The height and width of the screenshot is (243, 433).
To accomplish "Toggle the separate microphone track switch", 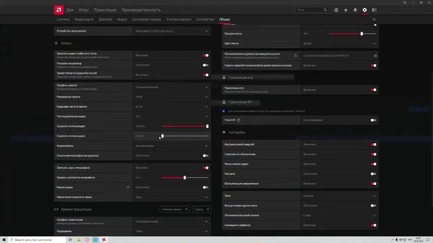I will click(206, 156).
